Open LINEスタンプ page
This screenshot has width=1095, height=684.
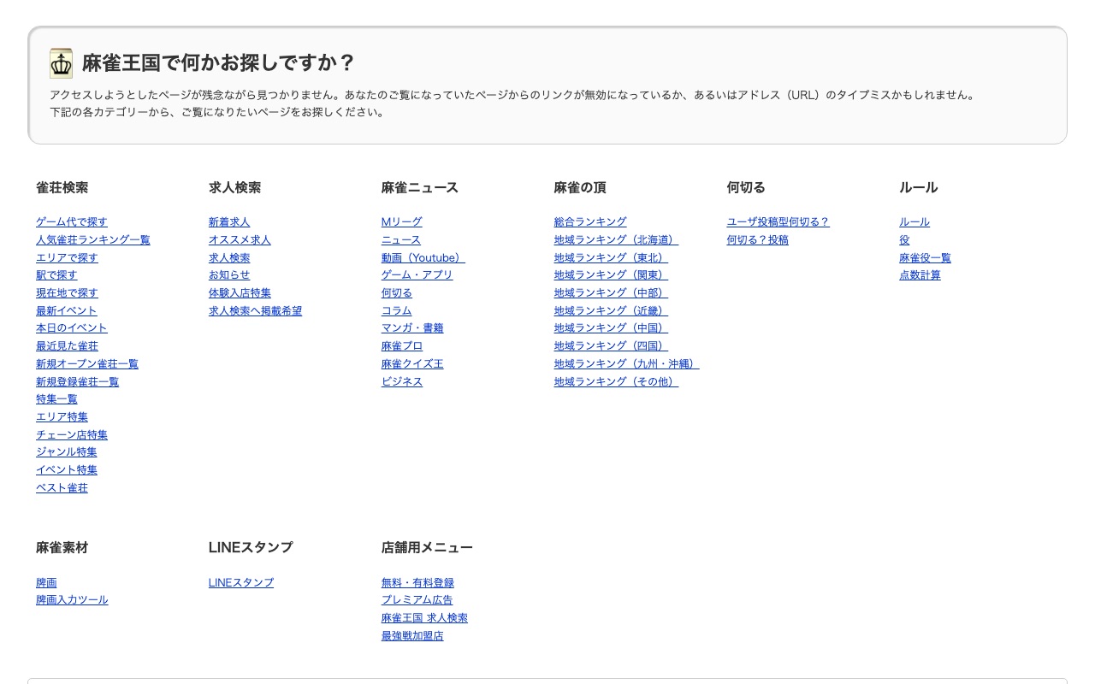241,582
